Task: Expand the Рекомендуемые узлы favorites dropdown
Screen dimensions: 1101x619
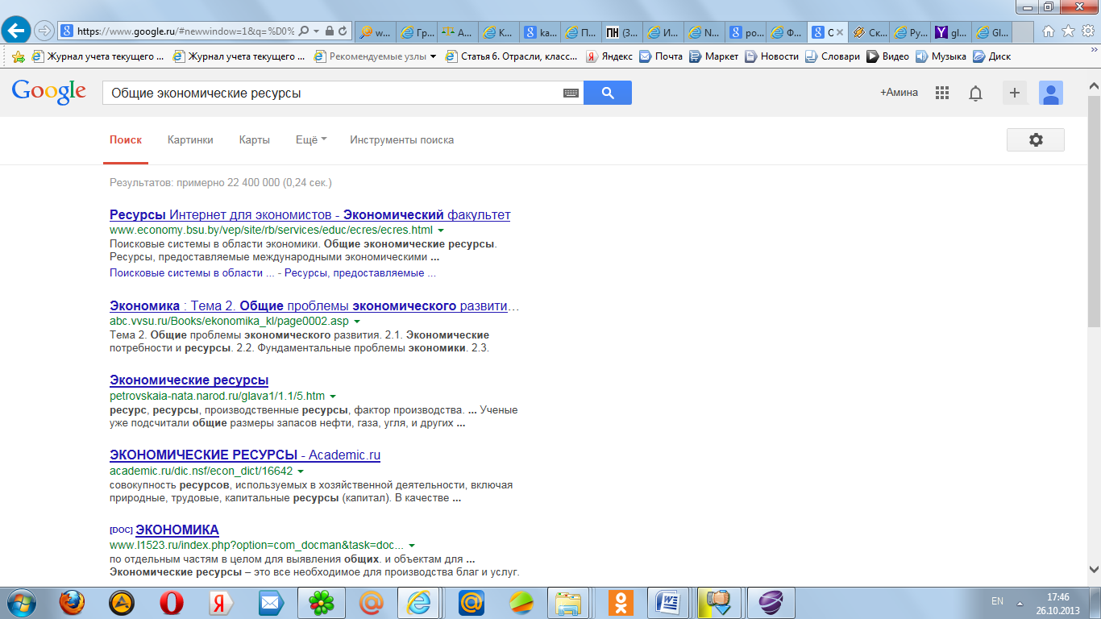Action: 433,56
